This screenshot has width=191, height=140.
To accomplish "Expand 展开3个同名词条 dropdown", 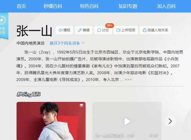I will click(x=67, y=43).
